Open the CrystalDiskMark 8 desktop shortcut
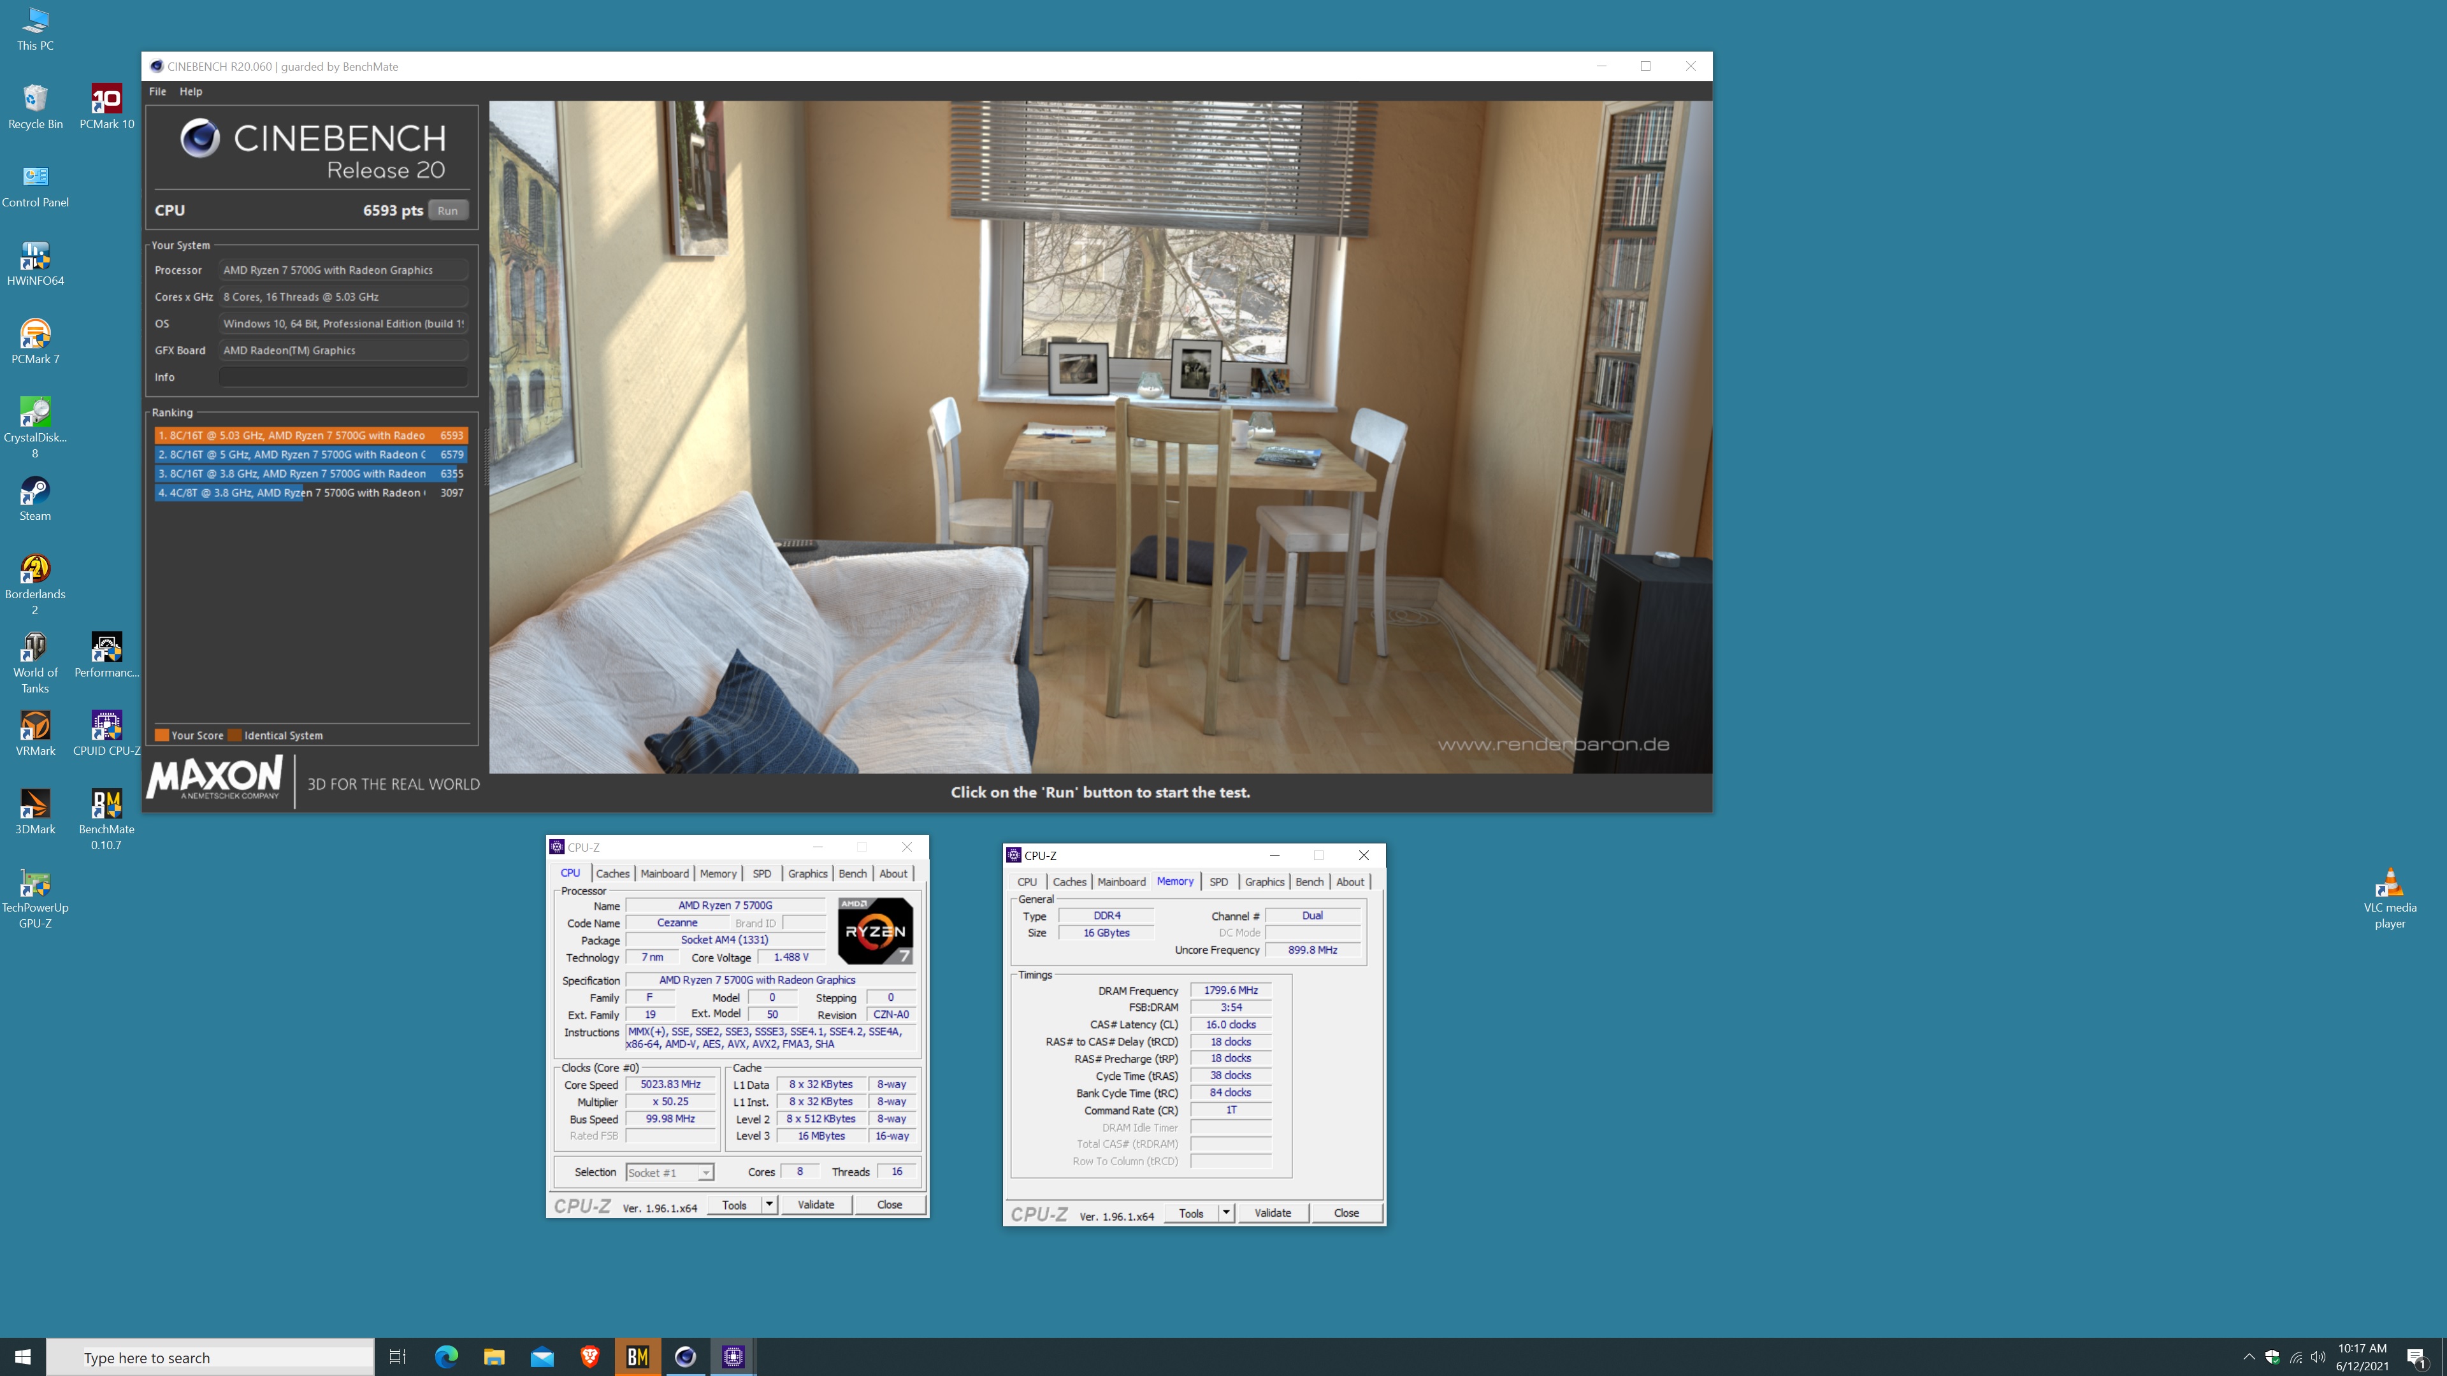Viewport: 2447px width, 1376px height. pos(35,427)
